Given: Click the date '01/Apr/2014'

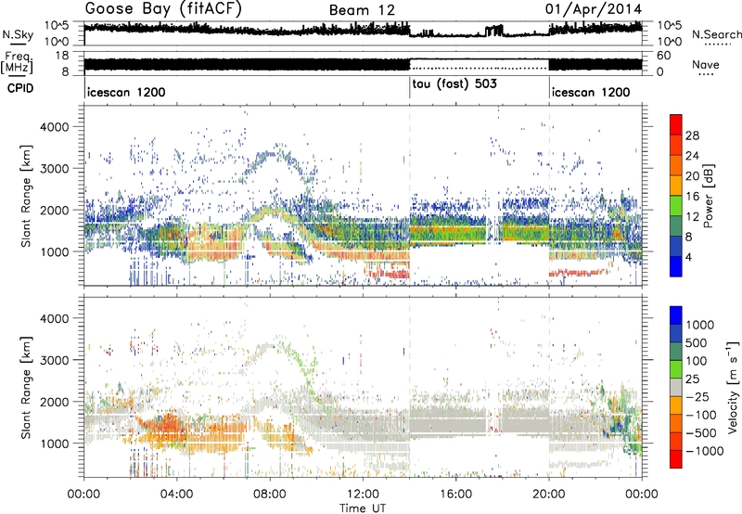Looking at the screenshot, I should (x=594, y=9).
